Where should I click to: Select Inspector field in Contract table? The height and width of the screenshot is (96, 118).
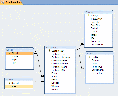click(x=95, y=41)
